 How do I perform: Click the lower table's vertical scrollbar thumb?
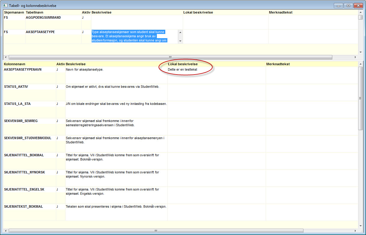tap(360, 98)
